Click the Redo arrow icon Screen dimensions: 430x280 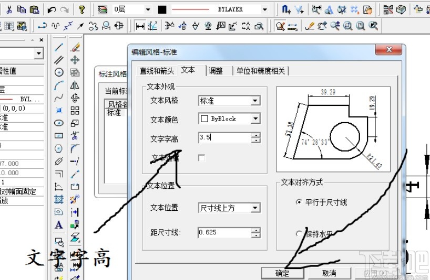coord(65,10)
